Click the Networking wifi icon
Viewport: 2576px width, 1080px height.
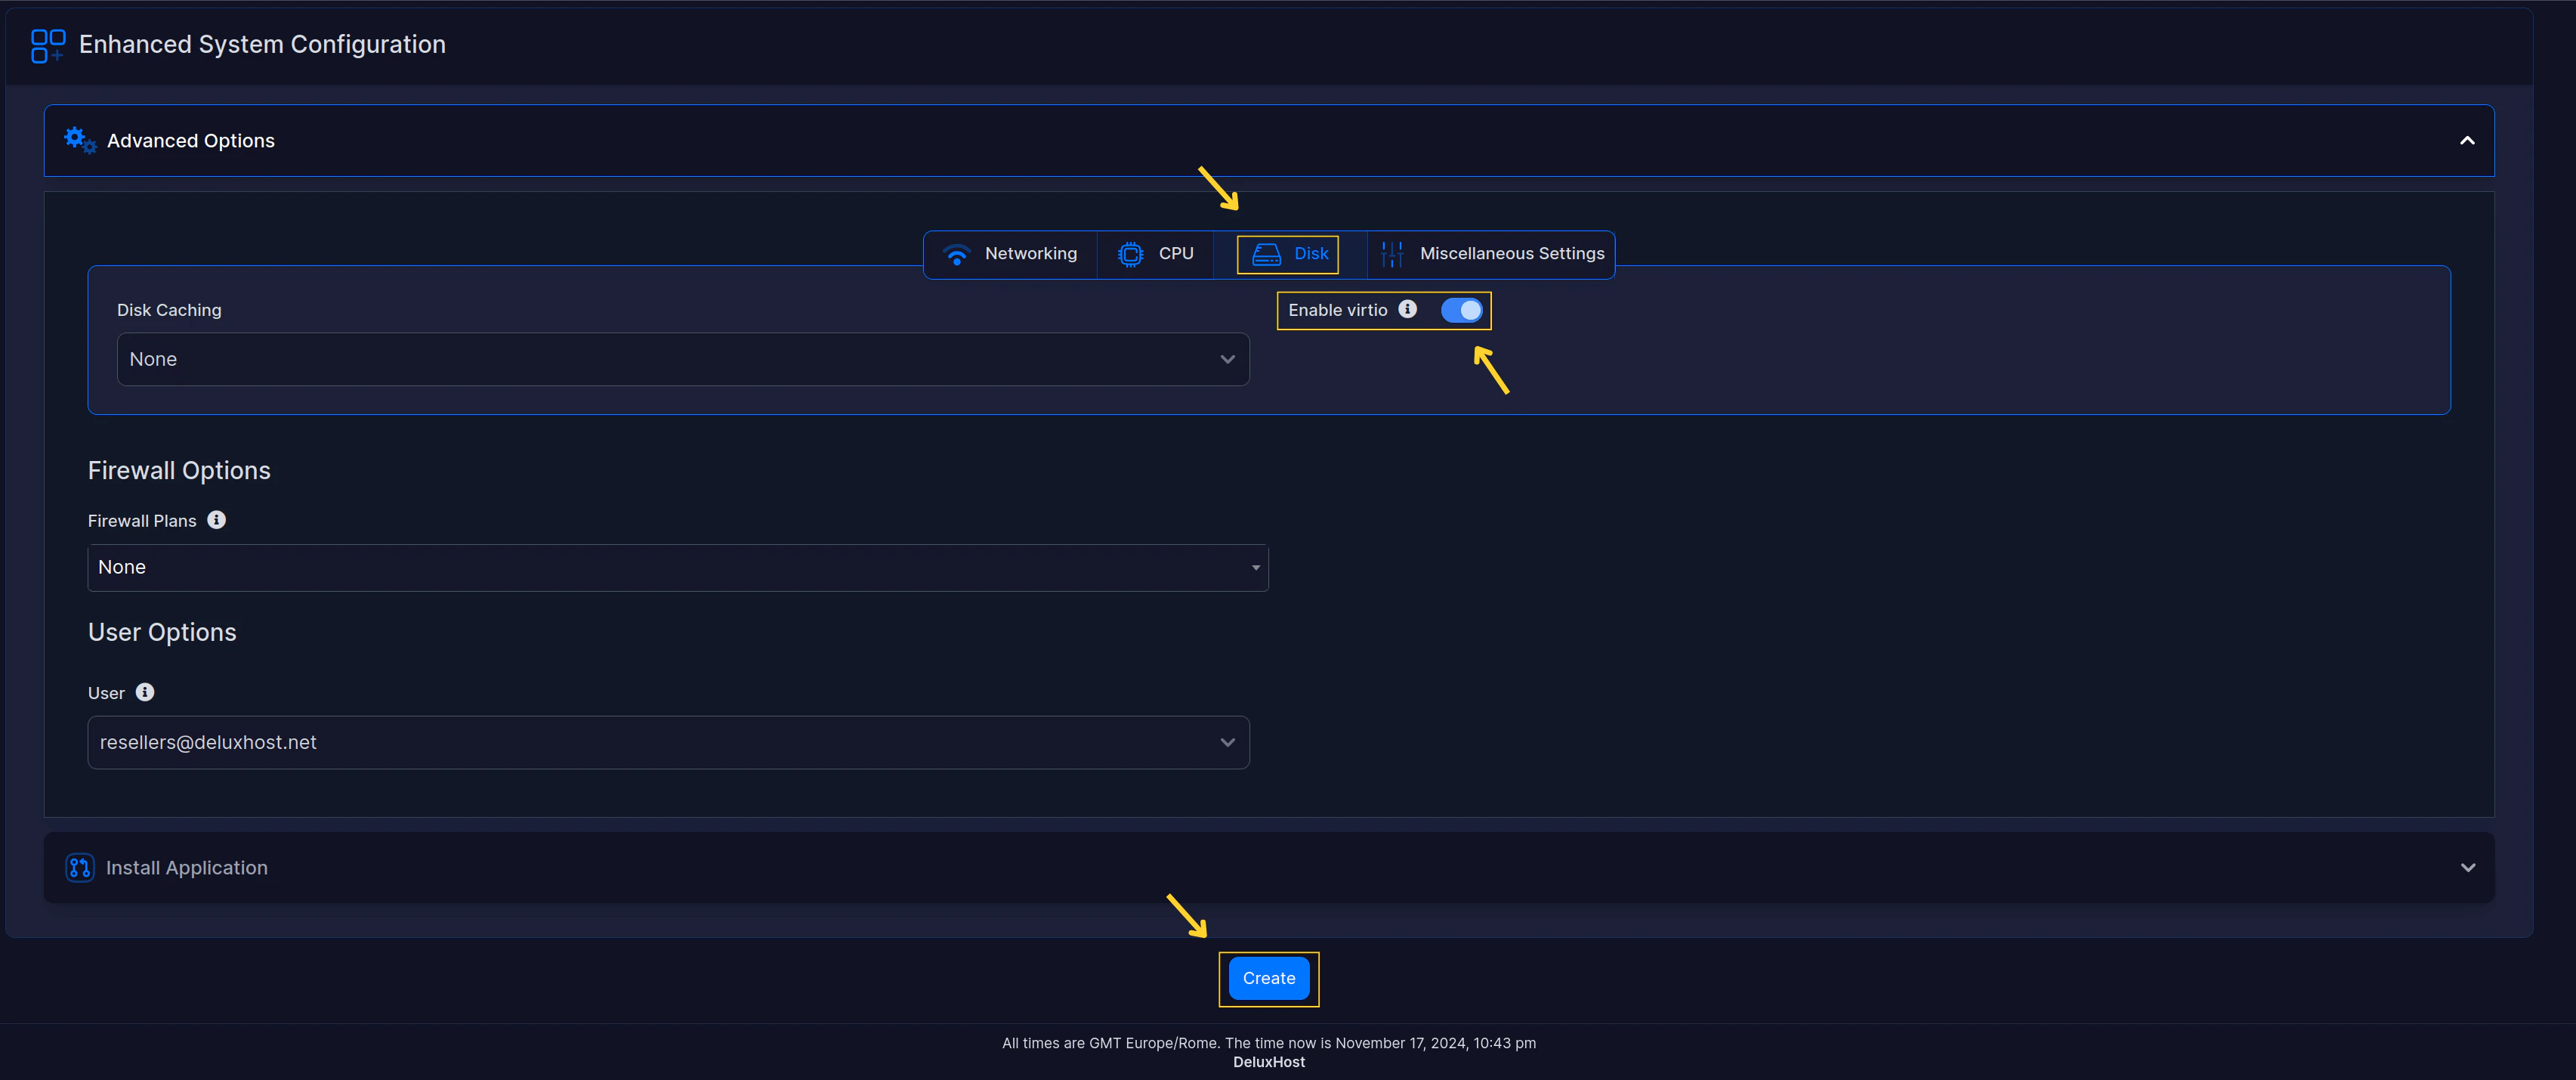pyautogui.click(x=956, y=255)
